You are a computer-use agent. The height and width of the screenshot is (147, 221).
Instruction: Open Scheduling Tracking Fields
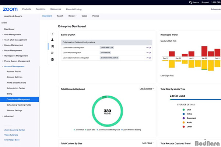pos(19,105)
